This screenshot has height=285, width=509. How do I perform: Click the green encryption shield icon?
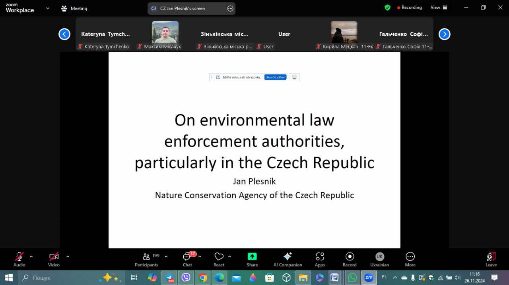point(387,8)
